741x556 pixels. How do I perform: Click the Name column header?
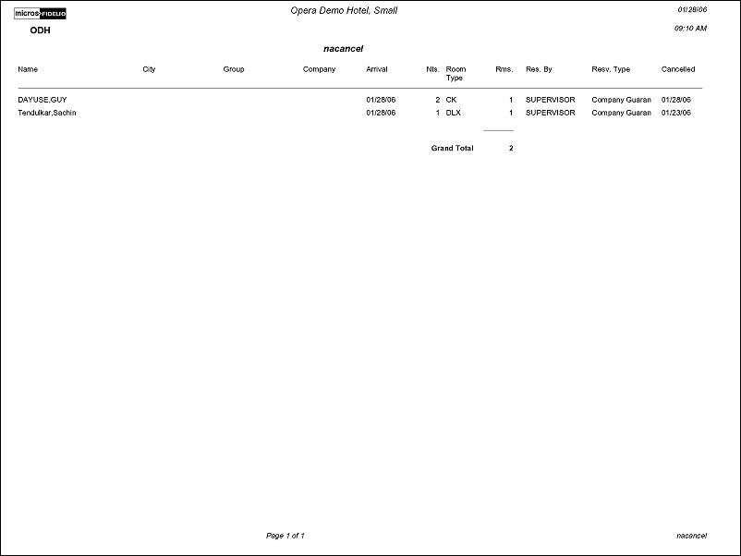[x=28, y=69]
